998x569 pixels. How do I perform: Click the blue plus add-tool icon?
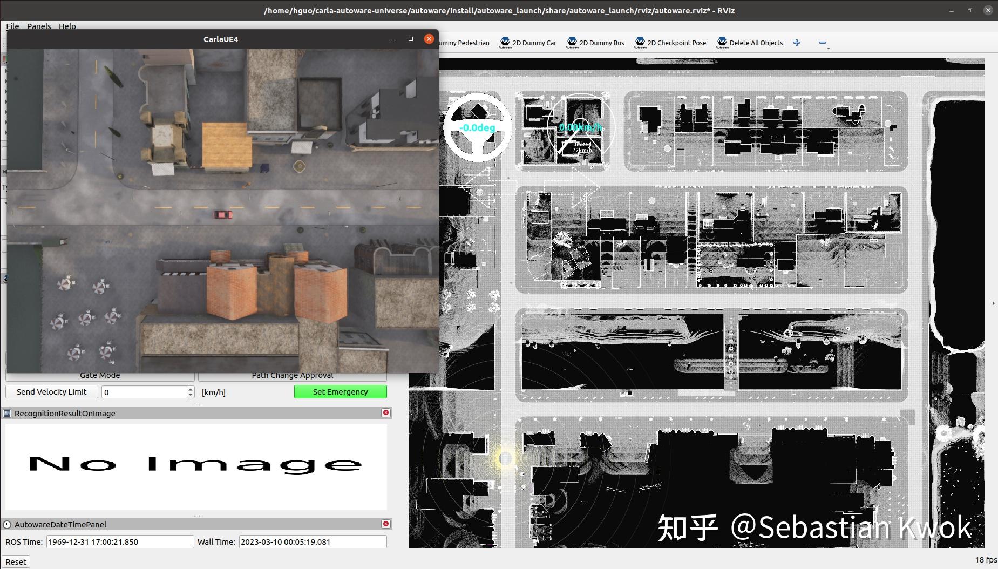[x=797, y=43]
